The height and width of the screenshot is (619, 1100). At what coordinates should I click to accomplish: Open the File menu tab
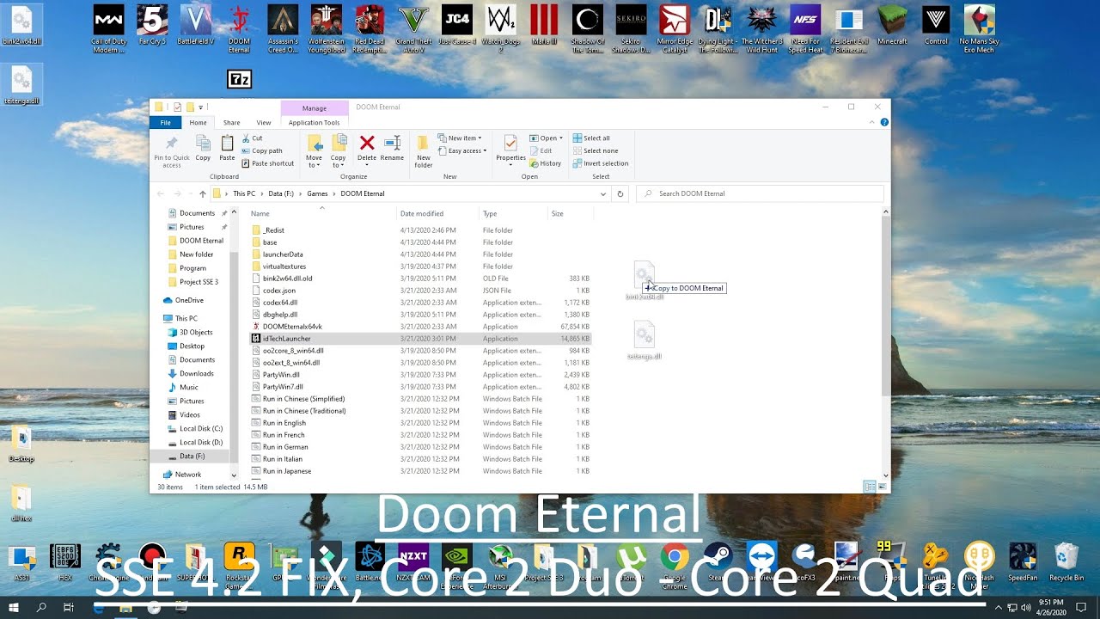coord(166,123)
